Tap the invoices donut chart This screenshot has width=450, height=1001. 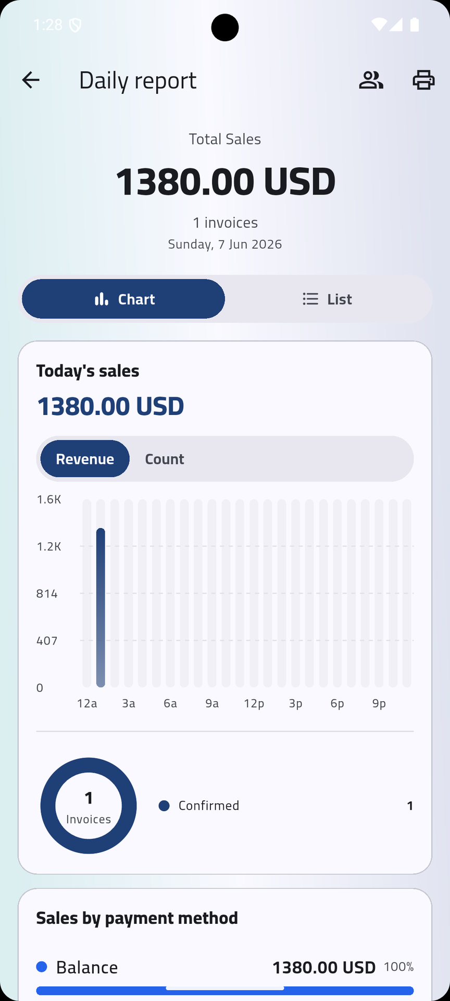[x=89, y=805]
